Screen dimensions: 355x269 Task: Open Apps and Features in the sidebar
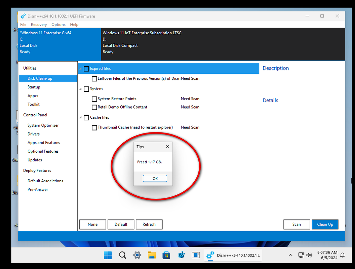[44, 143]
